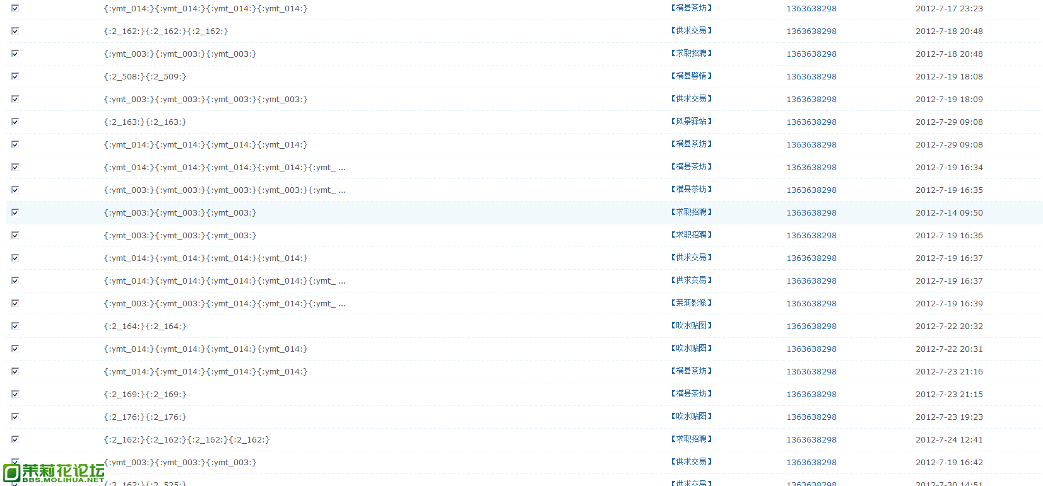1043x486 pixels.
Task: Toggle checkbox for row dated 2012-7-14 09:50
Action: (15, 212)
